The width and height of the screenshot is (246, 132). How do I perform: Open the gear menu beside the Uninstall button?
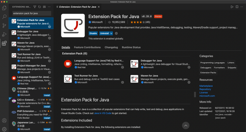coord(116,33)
